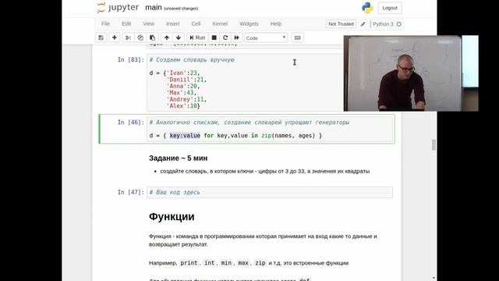The image size is (499, 281).
Task: Click the notebook title main
Action: [x=154, y=8]
